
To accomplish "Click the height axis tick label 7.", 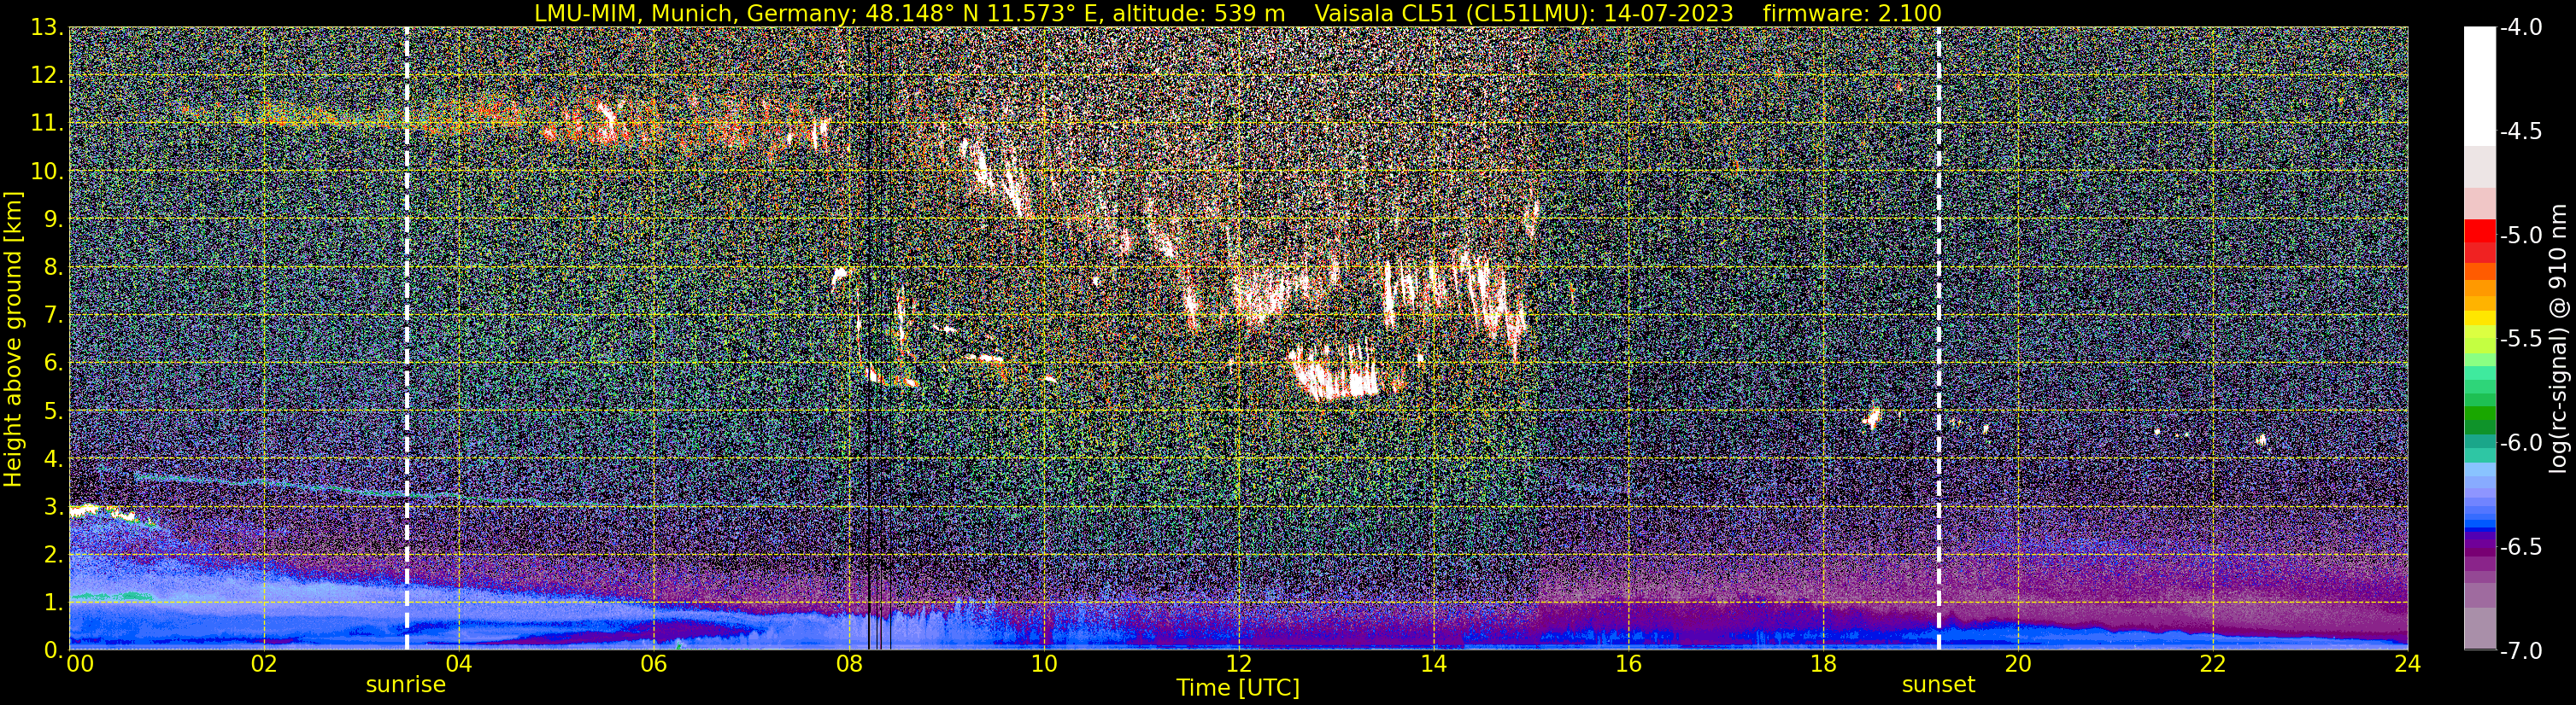I will click(54, 315).
